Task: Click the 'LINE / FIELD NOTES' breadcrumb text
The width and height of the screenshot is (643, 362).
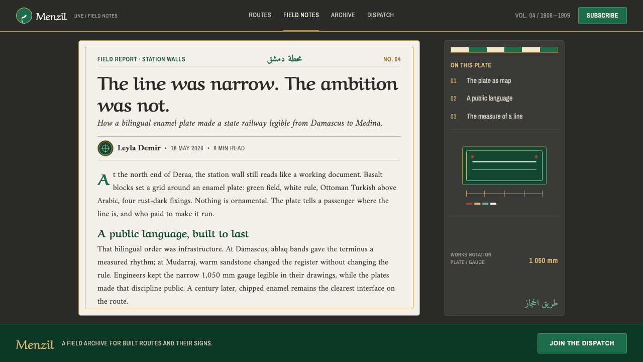Action: pos(95,16)
